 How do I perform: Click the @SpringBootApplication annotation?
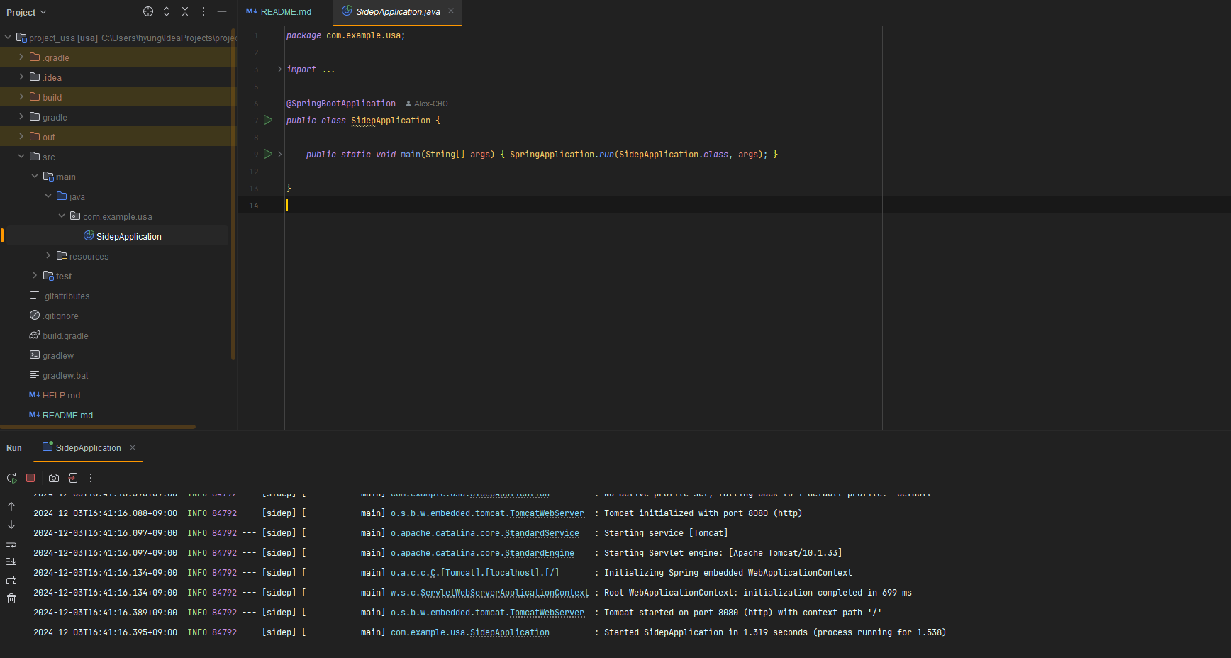341,104
